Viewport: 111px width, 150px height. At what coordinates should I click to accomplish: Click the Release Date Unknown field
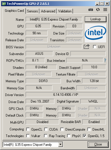tap(37, 40)
